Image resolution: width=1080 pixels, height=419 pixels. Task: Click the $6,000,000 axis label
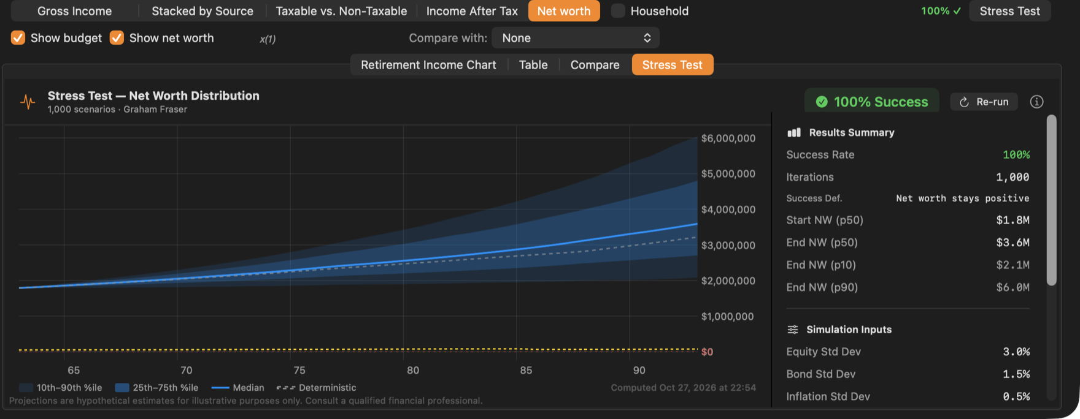pos(728,138)
